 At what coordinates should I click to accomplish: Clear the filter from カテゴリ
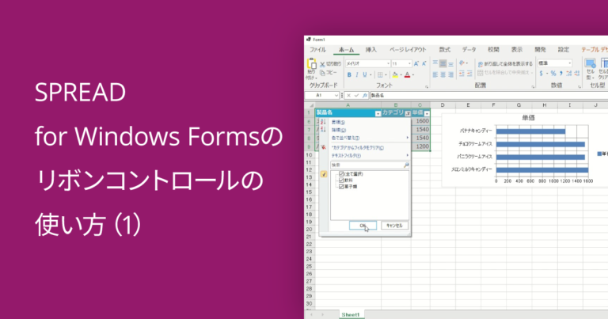365,148
